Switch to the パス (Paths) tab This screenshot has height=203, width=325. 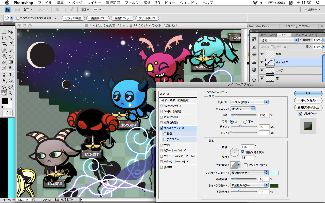[x=304, y=35]
